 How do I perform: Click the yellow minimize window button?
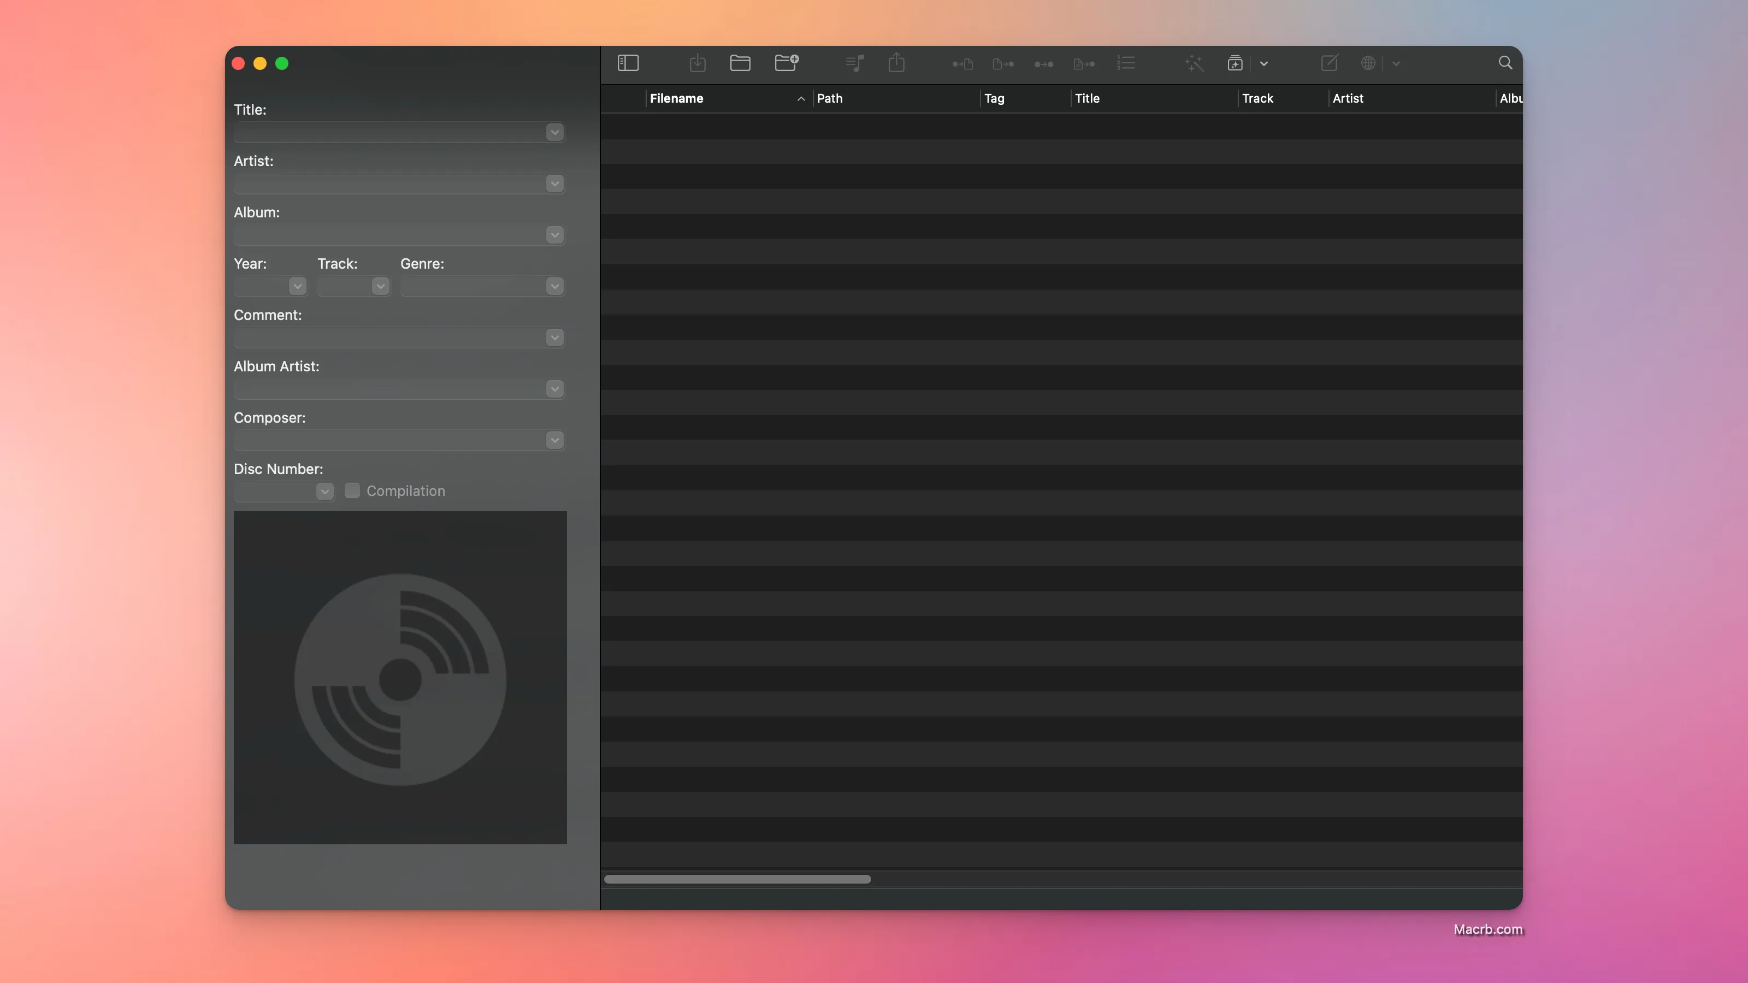pyautogui.click(x=260, y=63)
